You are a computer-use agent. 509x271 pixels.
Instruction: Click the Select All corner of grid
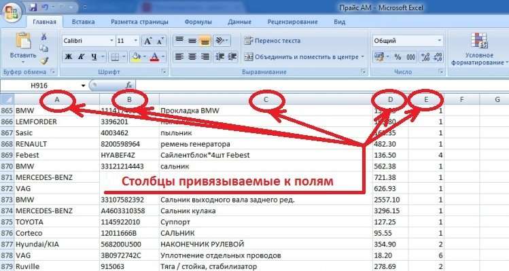pos(7,99)
